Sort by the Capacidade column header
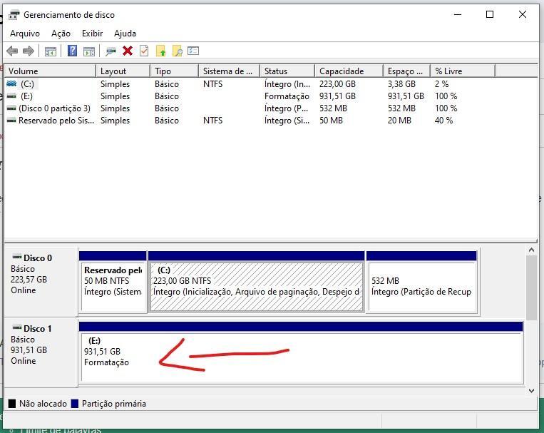544x433 pixels. click(349, 71)
